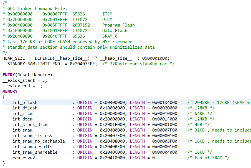Viewport: 251px width, 168px height.
Task: Click the 'Data Flash' comment text
Action: (x=115, y=31)
